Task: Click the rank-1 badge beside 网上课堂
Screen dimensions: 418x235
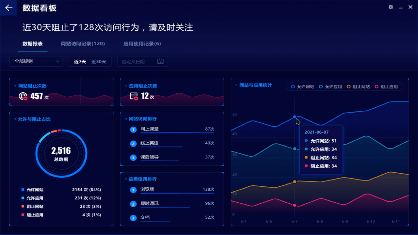Action: (133, 129)
